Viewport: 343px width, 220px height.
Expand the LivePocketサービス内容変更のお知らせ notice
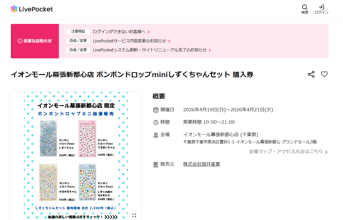tap(131, 41)
